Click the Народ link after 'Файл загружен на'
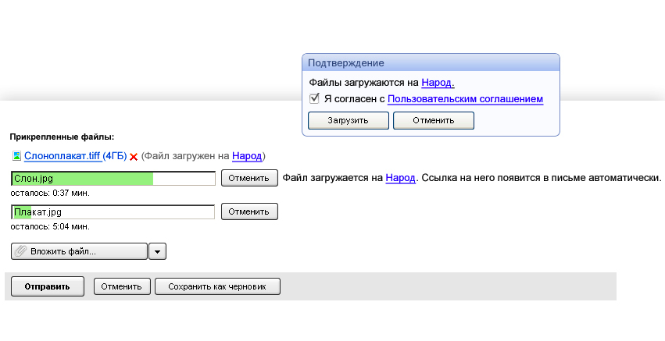This screenshot has height=341, width=665. (x=247, y=156)
